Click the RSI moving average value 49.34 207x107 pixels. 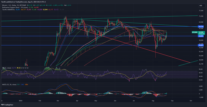click(x=19, y=68)
